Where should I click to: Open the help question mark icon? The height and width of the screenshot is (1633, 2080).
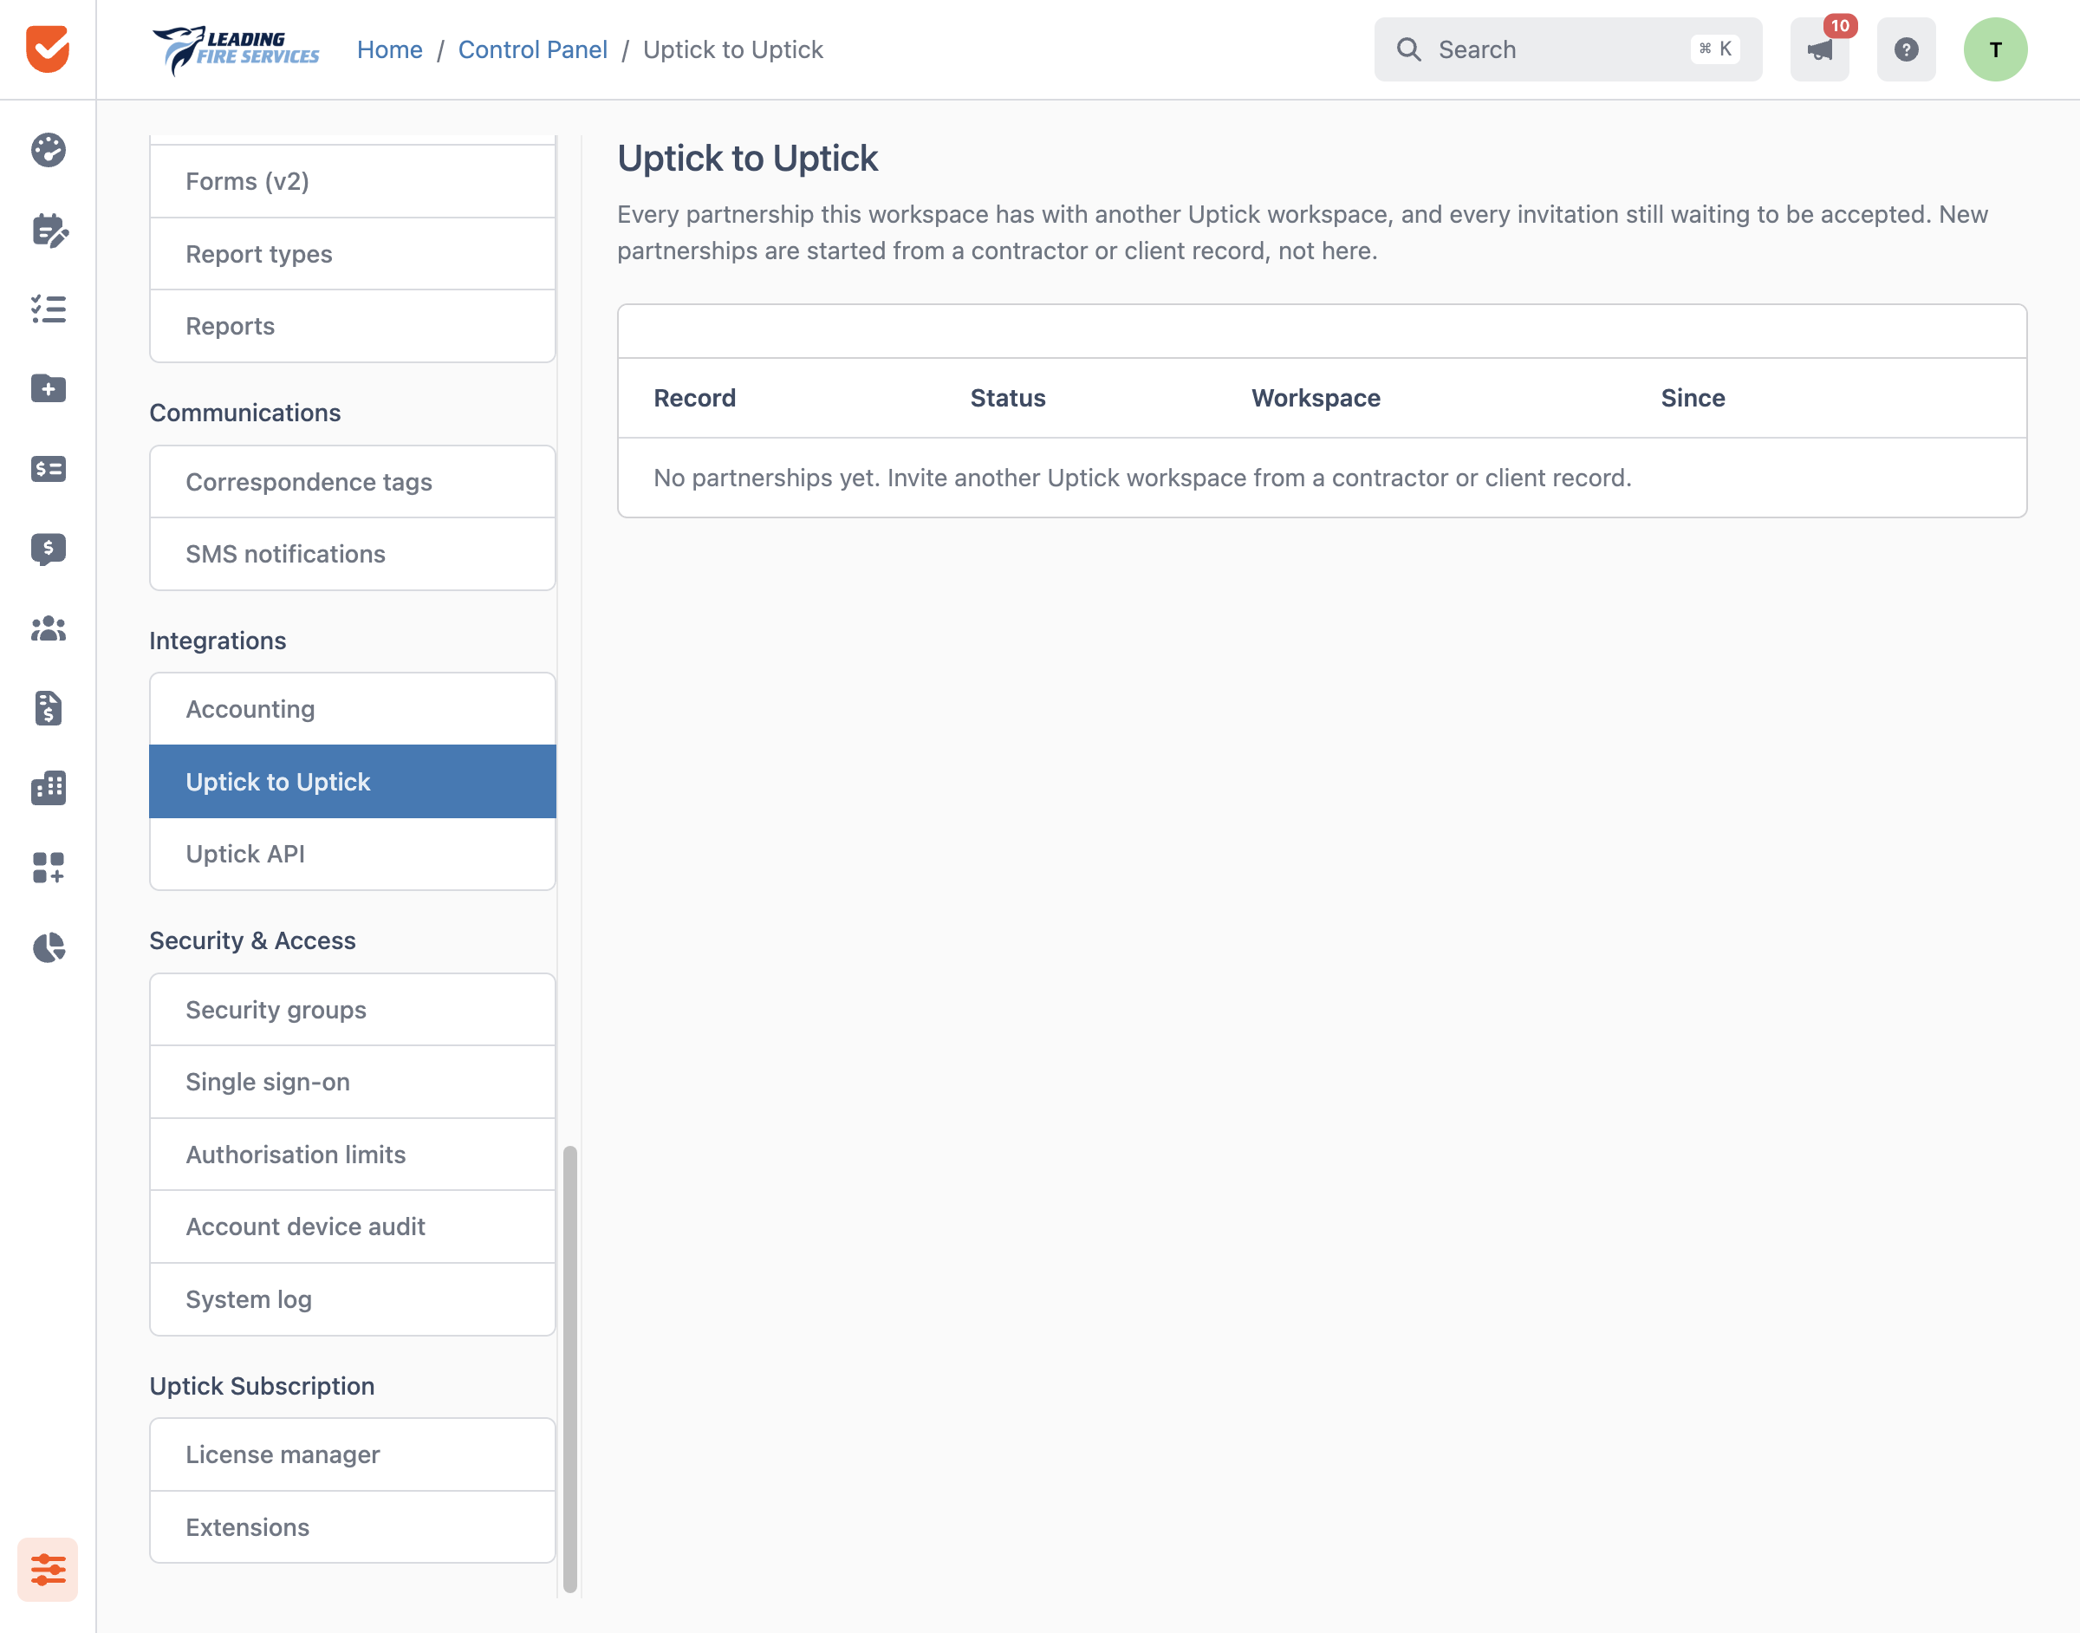[x=1906, y=49]
